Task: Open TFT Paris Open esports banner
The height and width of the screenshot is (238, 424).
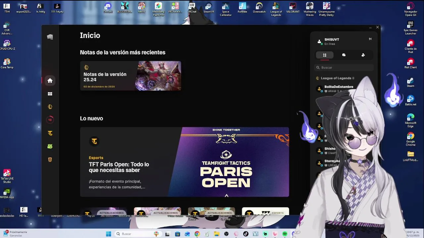Action: (185, 162)
